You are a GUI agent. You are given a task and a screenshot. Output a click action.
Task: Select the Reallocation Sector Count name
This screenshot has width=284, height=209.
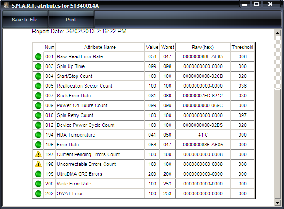coord(85,86)
